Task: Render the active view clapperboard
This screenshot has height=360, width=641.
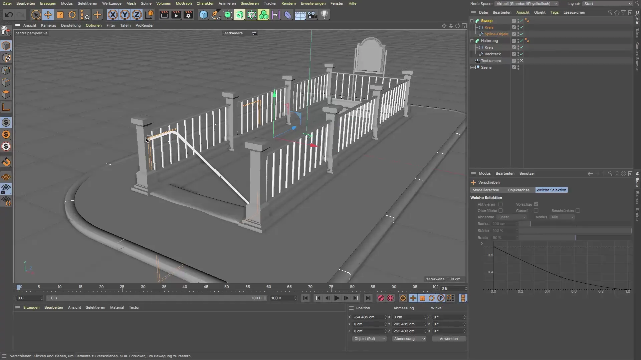Action: (x=164, y=15)
